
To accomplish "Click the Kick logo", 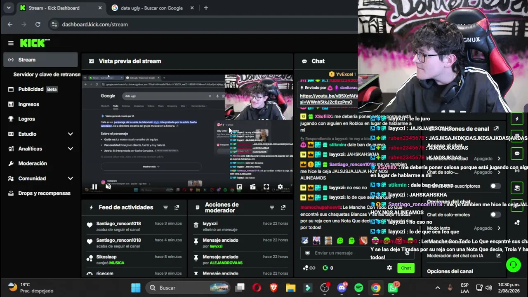I will tap(35, 43).
